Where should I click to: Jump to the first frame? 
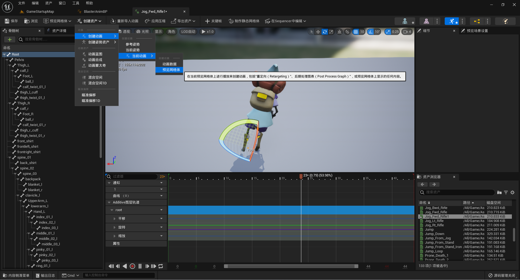[x=111, y=266]
